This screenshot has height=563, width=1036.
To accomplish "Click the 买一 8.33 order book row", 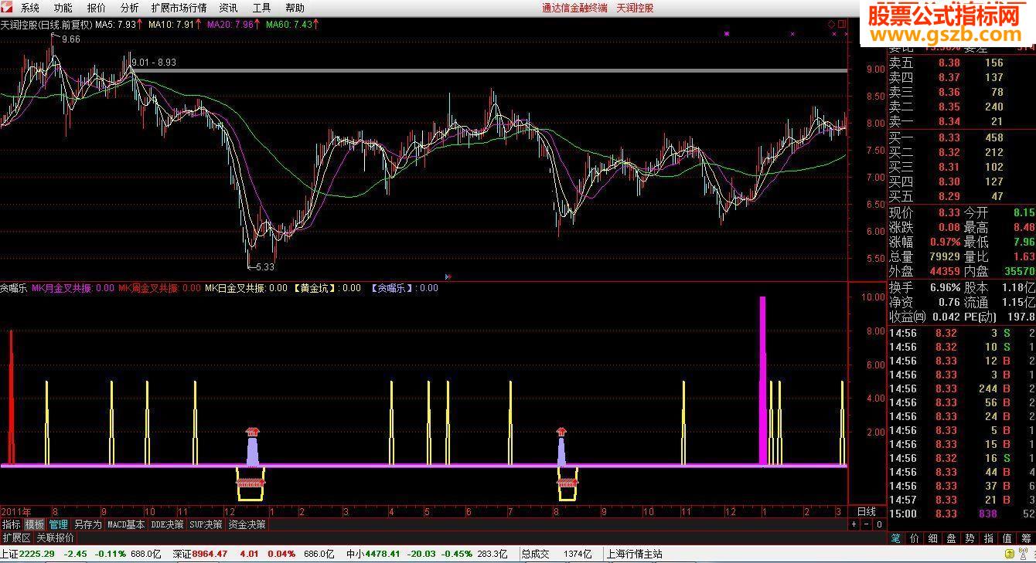I will coord(960,137).
